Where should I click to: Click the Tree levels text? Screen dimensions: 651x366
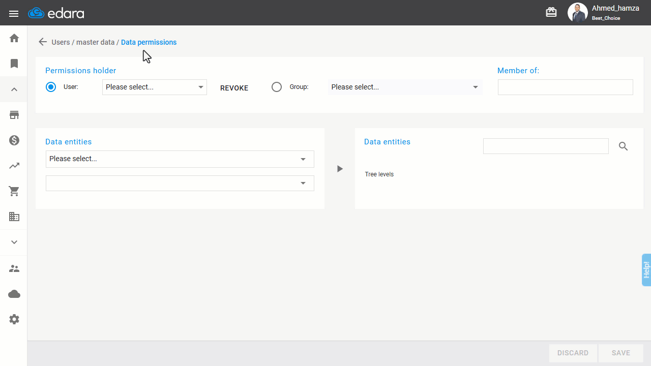(379, 174)
